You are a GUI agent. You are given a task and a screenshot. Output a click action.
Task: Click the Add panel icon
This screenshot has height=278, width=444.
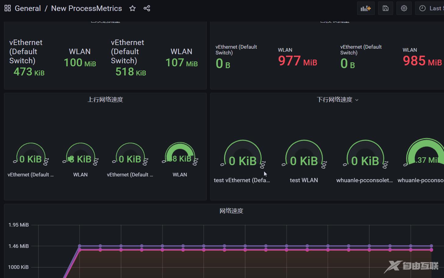pos(366,8)
